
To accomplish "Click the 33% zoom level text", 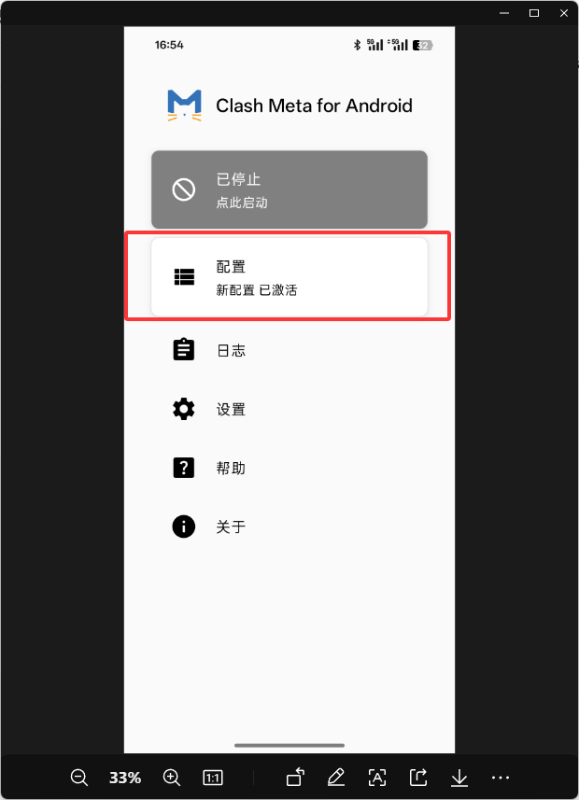I will coord(125,778).
